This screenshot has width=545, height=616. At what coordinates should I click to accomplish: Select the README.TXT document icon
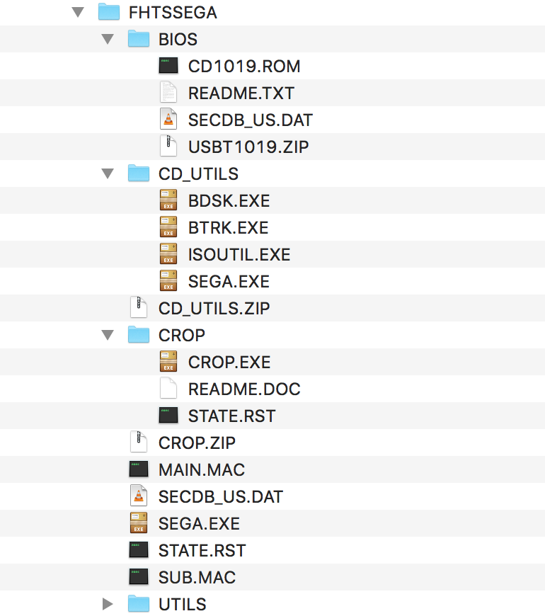168,92
